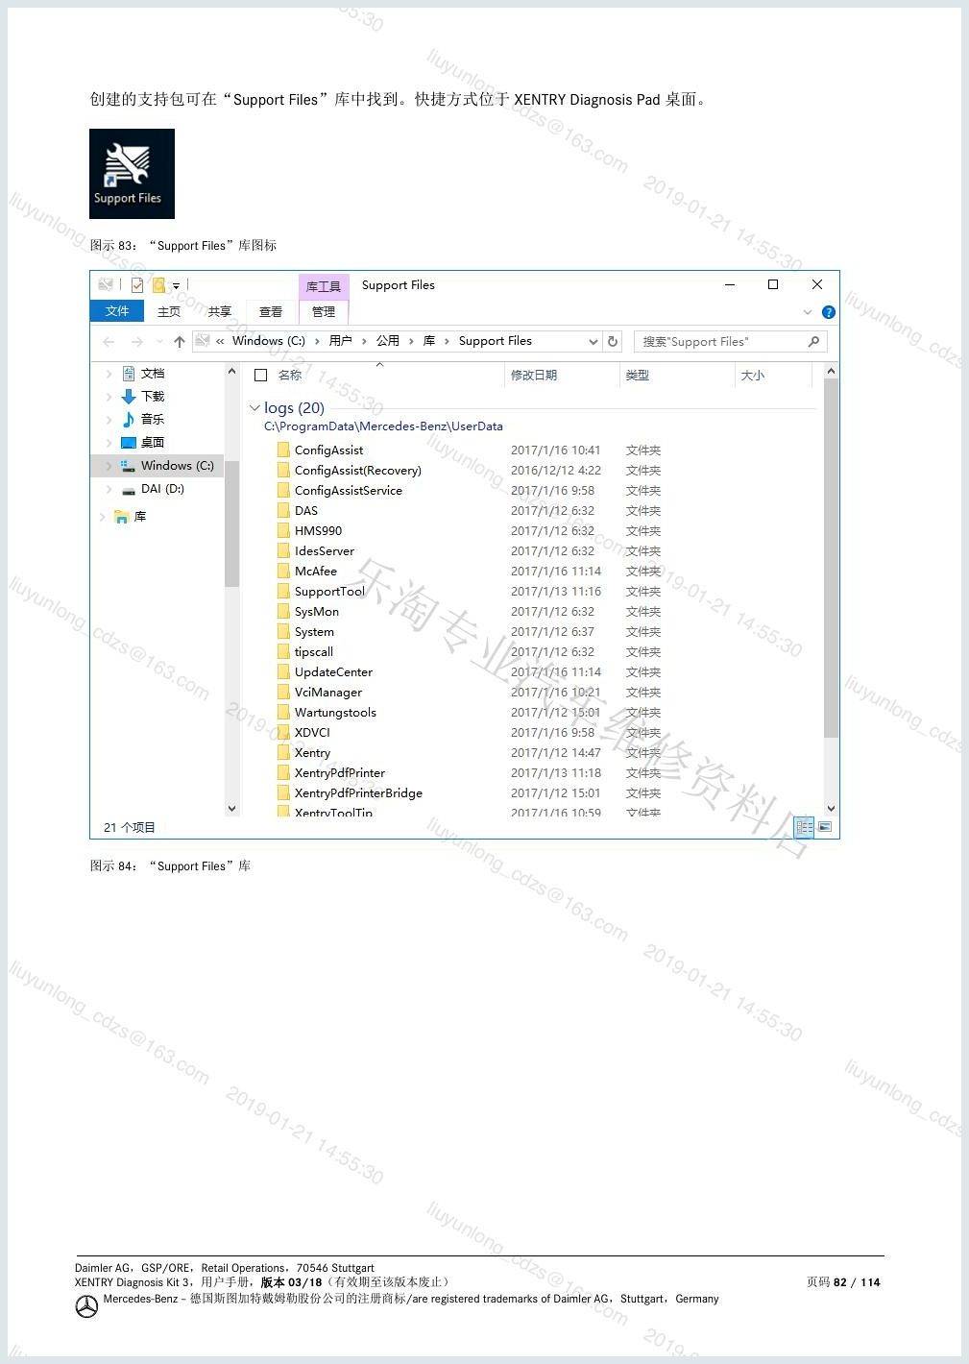Select 库 in the navigation pane
This screenshot has height=1364, width=969.
pyautogui.click(x=140, y=517)
